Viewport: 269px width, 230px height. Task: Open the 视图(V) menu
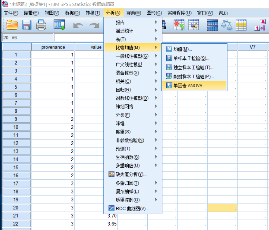point(52,13)
